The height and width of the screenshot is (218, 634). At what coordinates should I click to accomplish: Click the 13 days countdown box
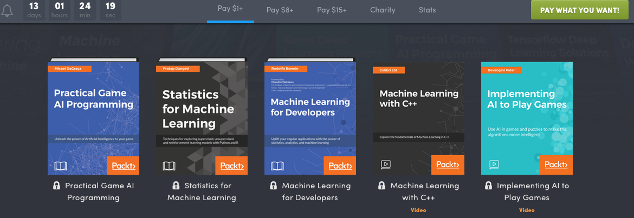pos(34,10)
